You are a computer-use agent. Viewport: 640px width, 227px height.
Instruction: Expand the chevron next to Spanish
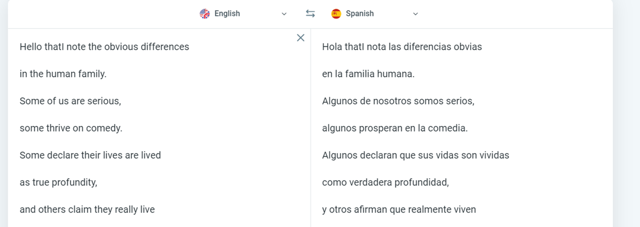pyautogui.click(x=415, y=14)
